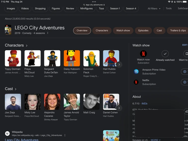The height and width of the screenshot is (141, 188).
Task: Click Kari Wahlgren voice actor name
Action: pyautogui.click(x=70, y=72)
